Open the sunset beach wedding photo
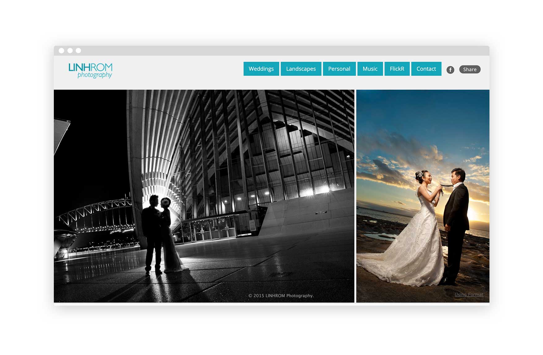This screenshot has width=543, height=355. [x=423, y=196]
